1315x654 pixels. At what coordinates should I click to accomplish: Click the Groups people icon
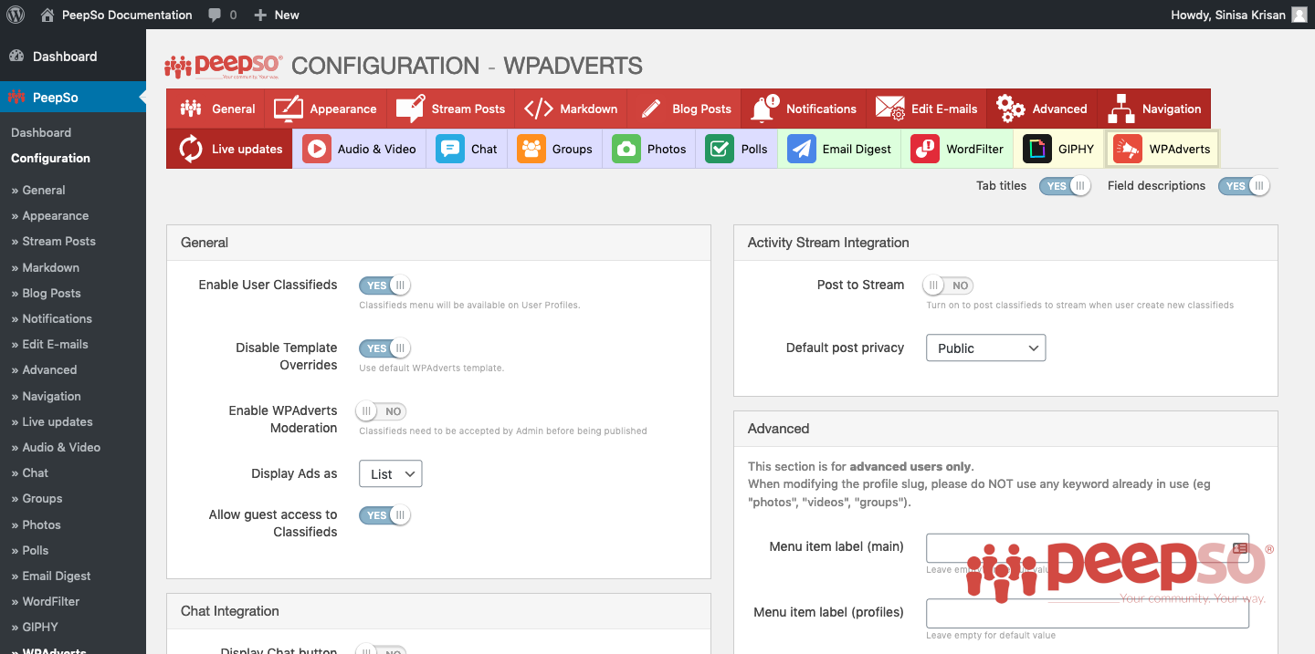pos(531,149)
